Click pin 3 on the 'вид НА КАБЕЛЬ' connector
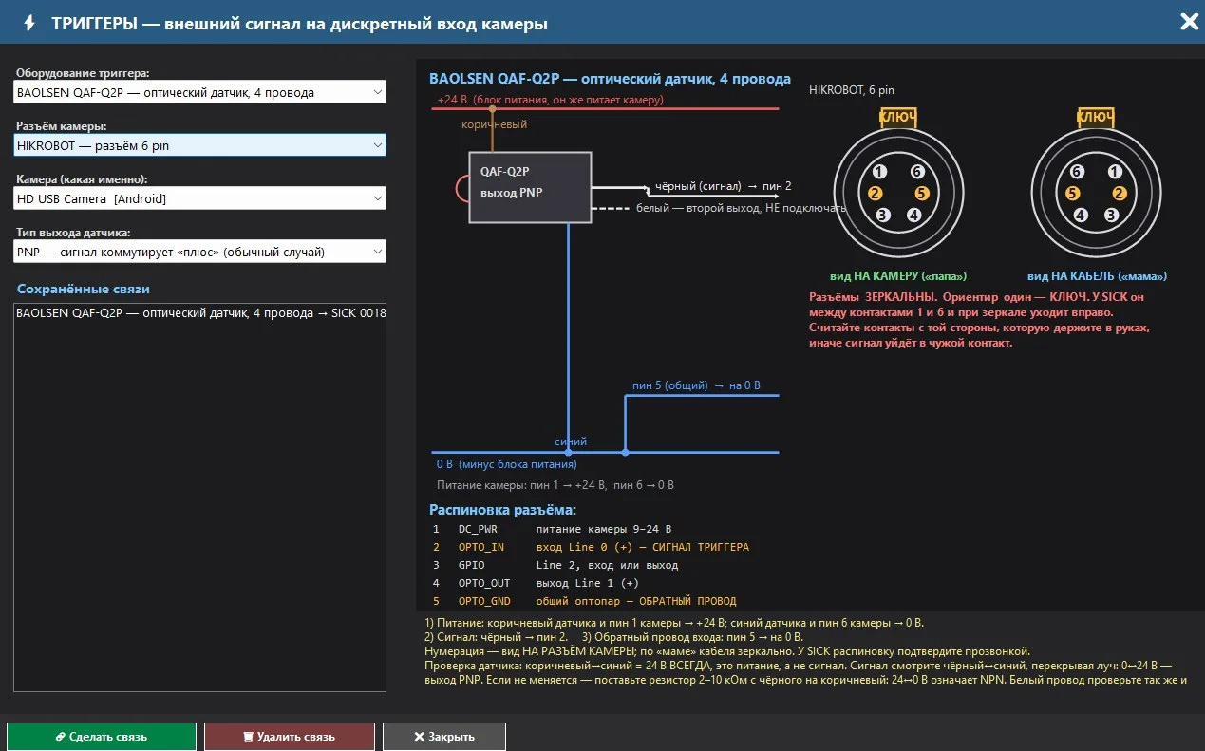The height and width of the screenshot is (751, 1205). coord(1111,215)
